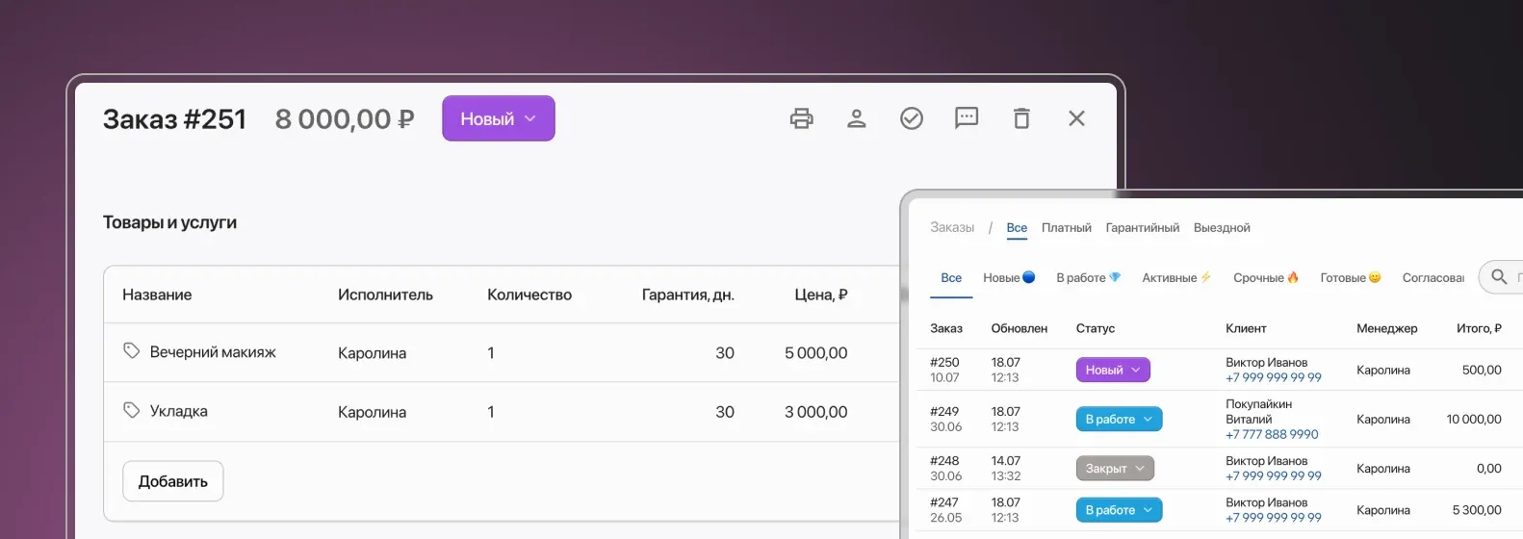The image size is (1523, 539).
Task: Open the Закрыт status dropdown of order #248
Action: pos(1115,469)
